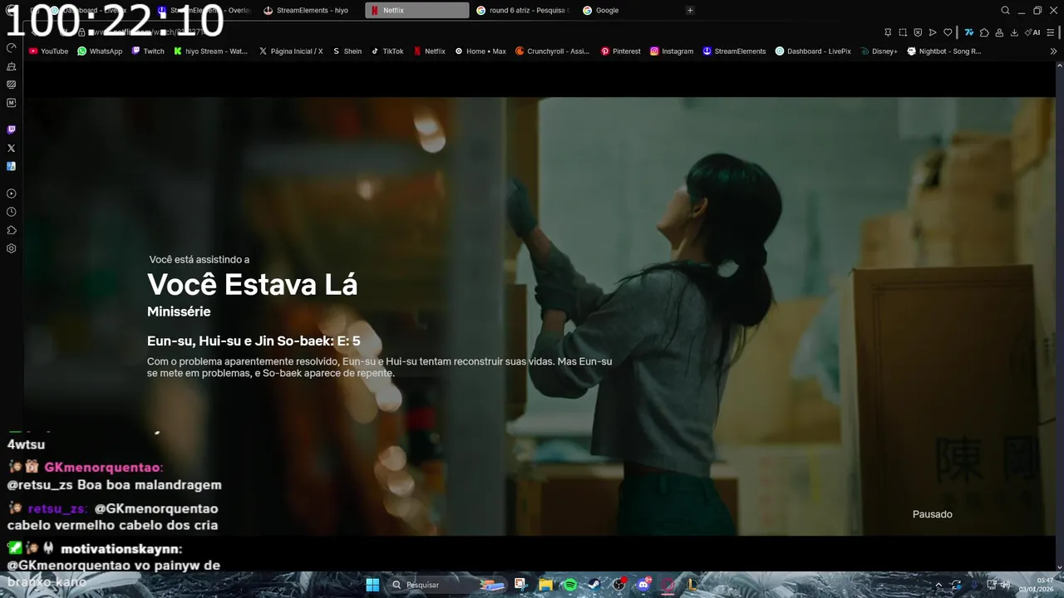
Task: Take snapshot with address bar camera icon
Action: click(903, 32)
